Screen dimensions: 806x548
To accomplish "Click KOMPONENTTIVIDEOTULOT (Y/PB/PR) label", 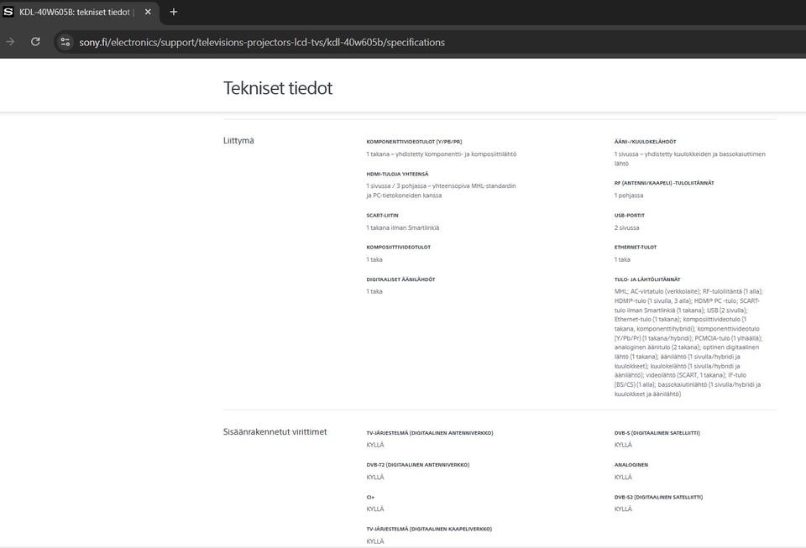I will (x=414, y=141).
